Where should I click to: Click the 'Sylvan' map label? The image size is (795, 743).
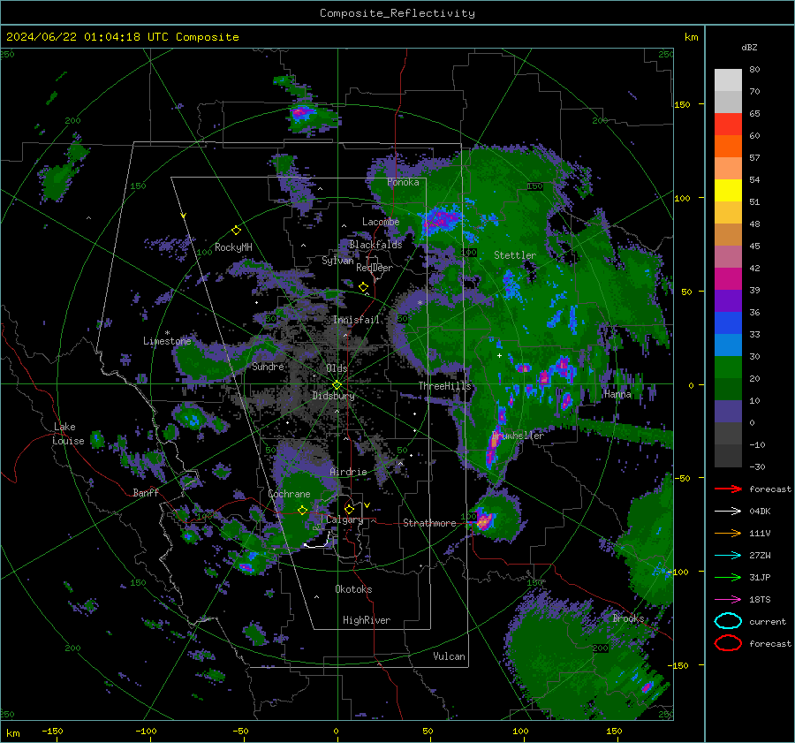(x=337, y=261)
